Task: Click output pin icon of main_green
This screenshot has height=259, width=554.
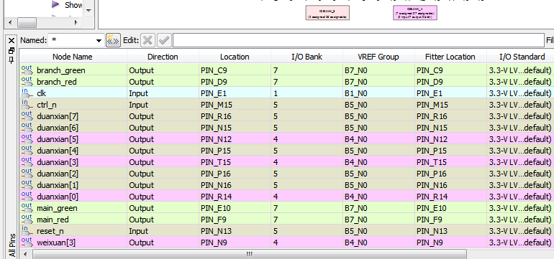Action: tap(27, 208)
